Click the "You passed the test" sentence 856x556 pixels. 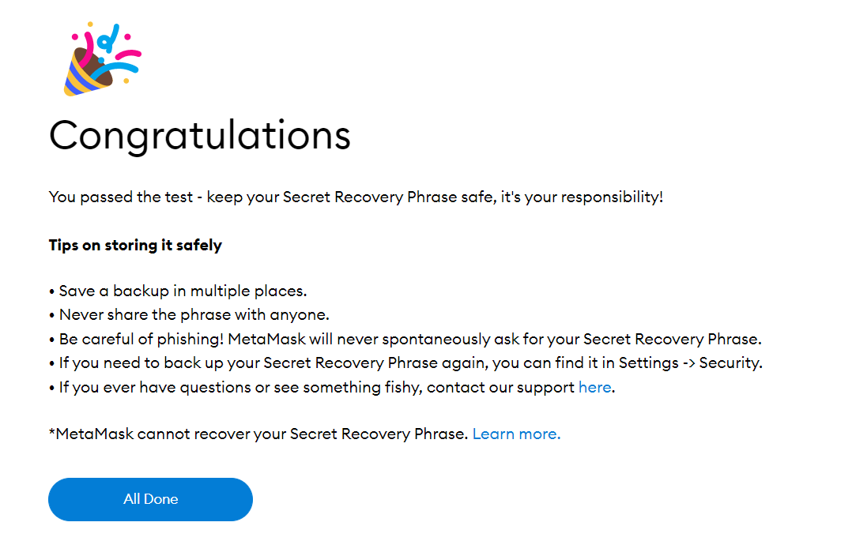click(356, 197)
